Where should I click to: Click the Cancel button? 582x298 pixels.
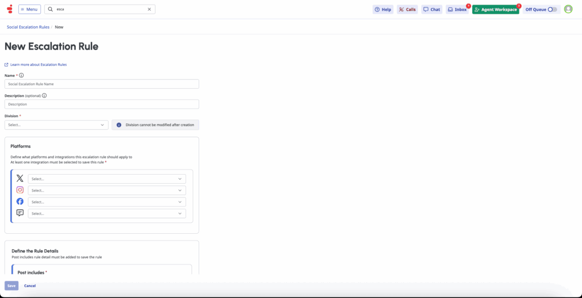pos(30,285)
